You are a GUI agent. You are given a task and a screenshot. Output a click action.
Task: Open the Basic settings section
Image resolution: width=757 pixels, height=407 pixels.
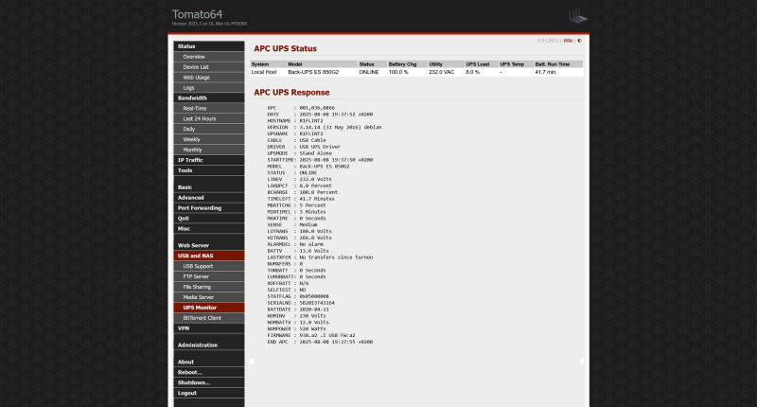(208, 187)
